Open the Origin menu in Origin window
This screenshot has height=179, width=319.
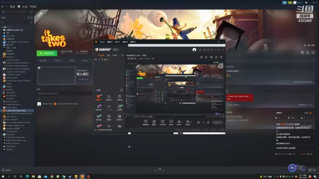[102, 42]
